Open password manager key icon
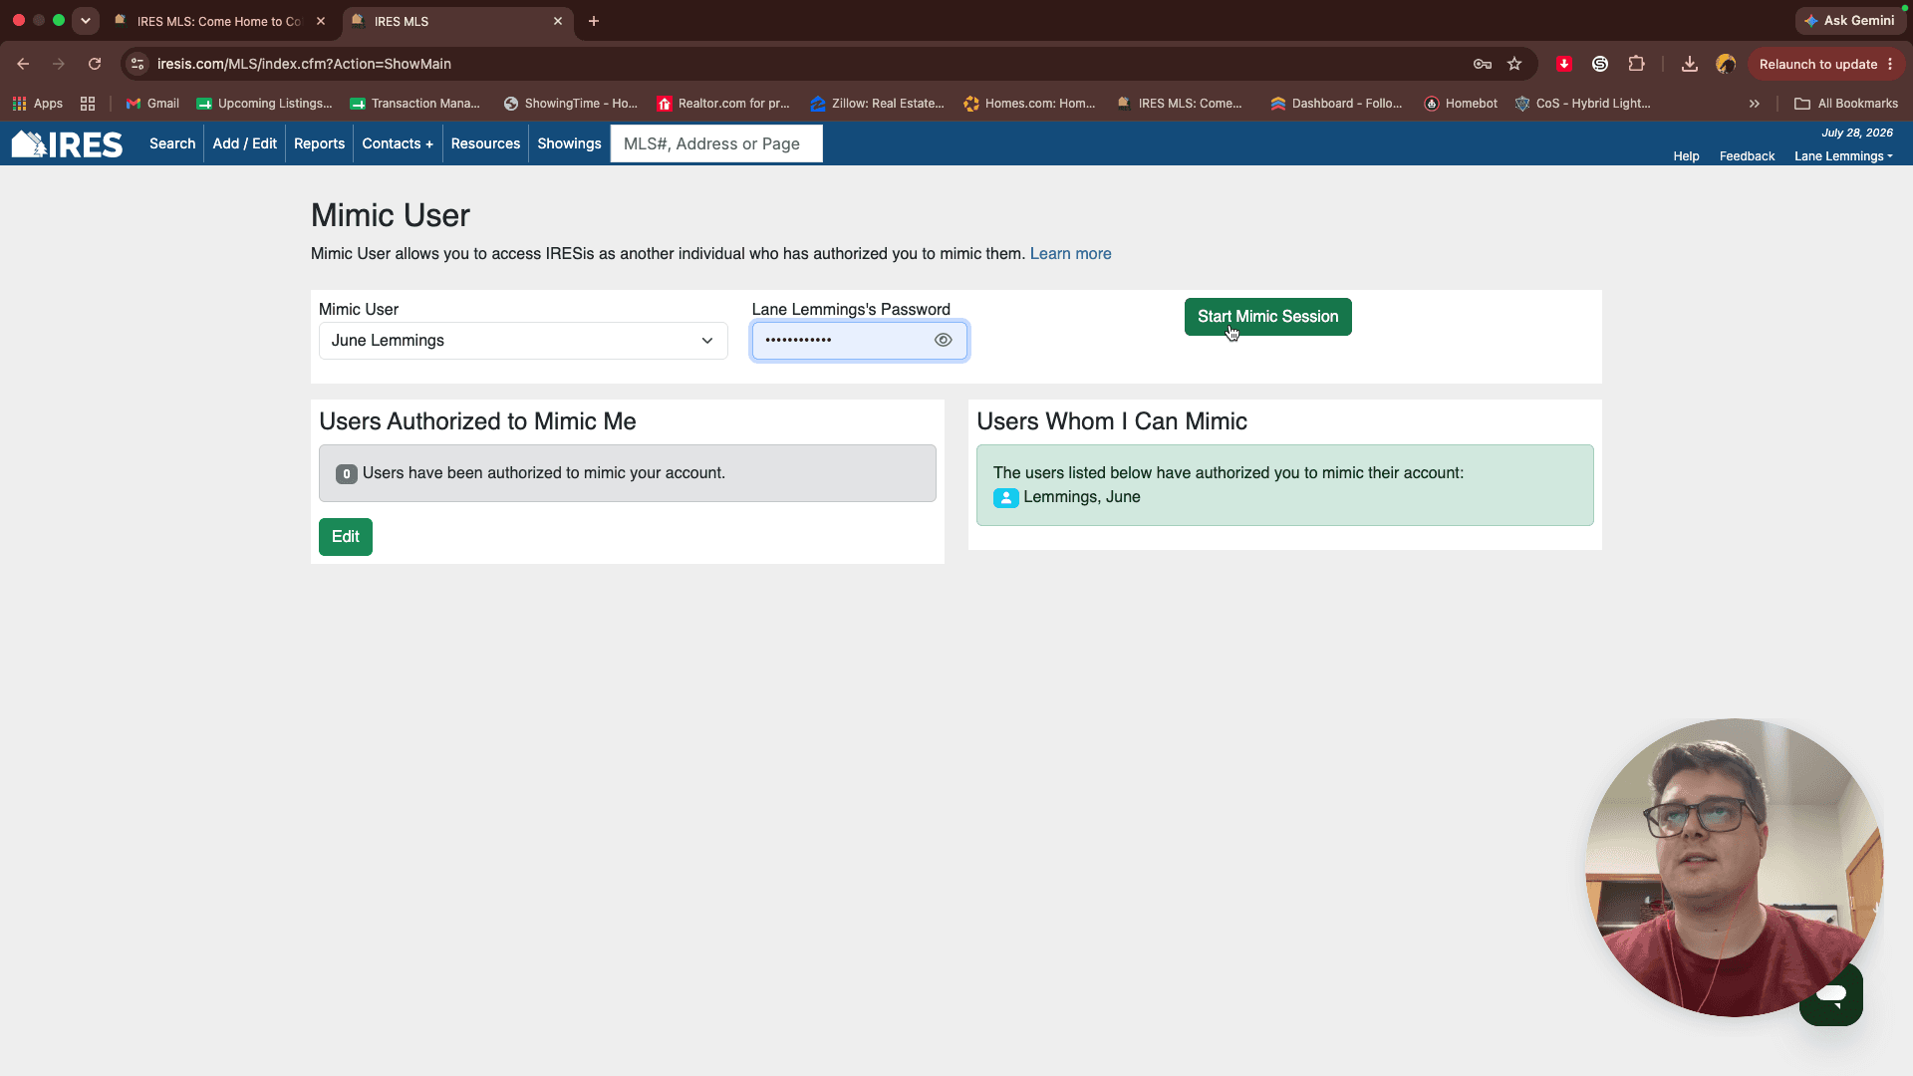Viewport: 1913px width, 1076px height. (x=1483, y=64)
